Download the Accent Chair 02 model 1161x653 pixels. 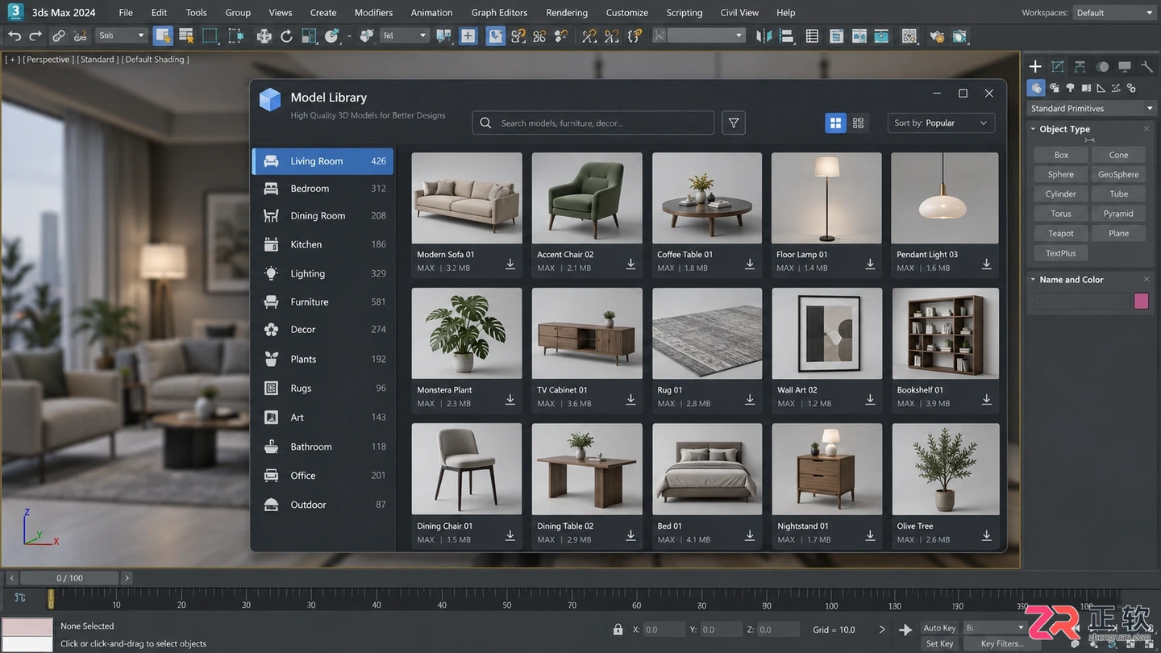630,264
